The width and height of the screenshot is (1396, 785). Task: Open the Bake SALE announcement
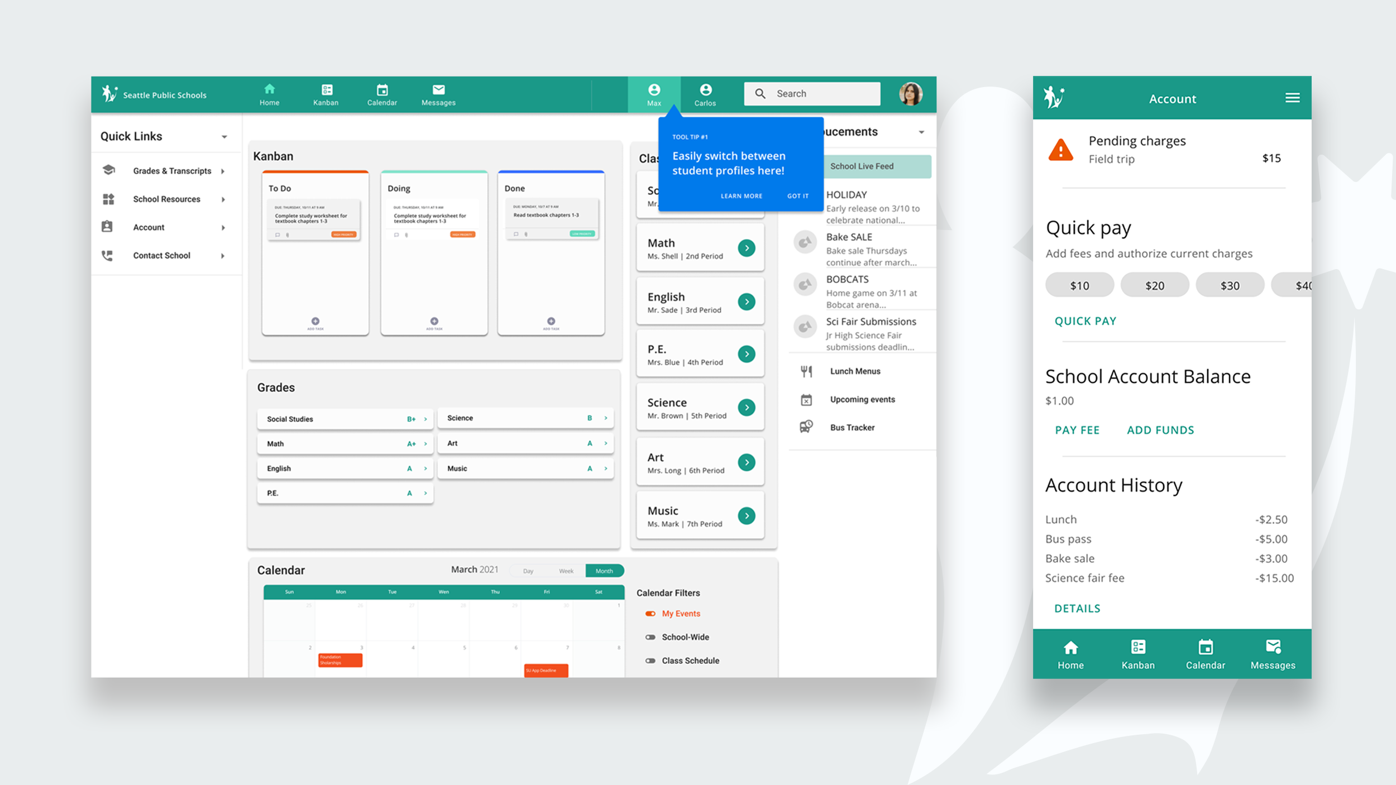click(x=863, y=249)
